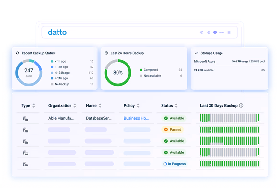The image size is (280, 188).
Task: Click Available badge in Able Manufa row
Action: tap(174, 118)
